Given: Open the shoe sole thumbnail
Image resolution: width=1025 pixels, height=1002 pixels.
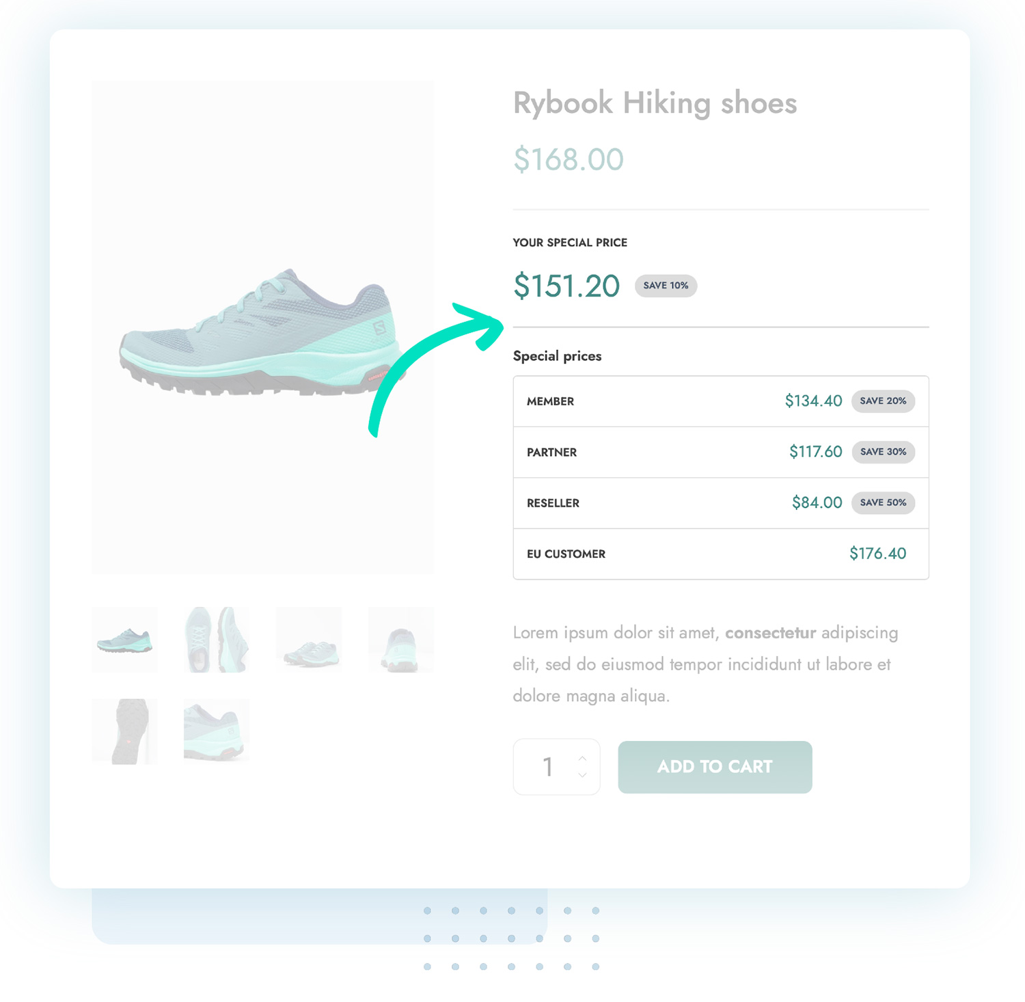Looking at the screenshot, I should click(124, 729).
